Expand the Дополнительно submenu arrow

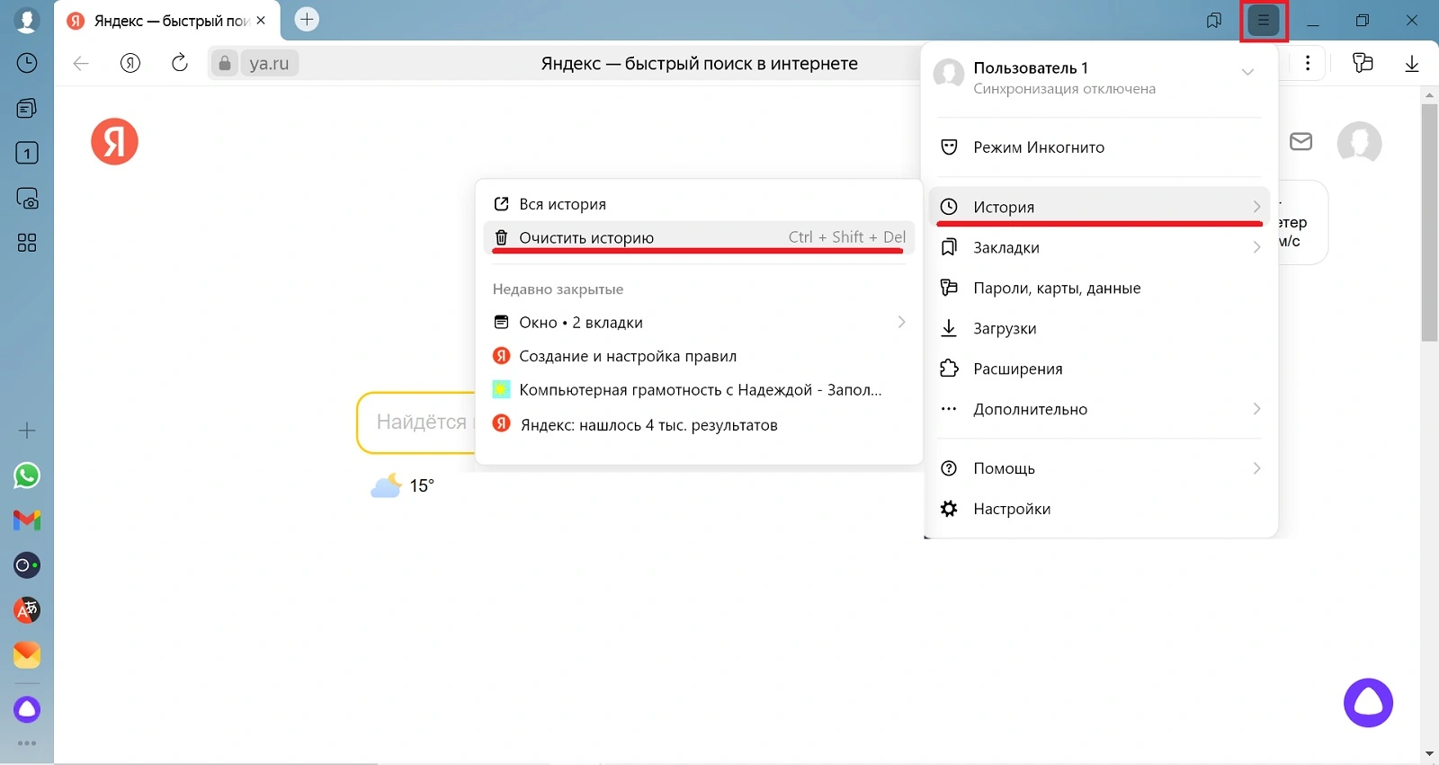point(1256,409)
